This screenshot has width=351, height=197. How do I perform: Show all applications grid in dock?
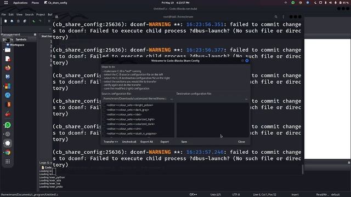(8, 161)
